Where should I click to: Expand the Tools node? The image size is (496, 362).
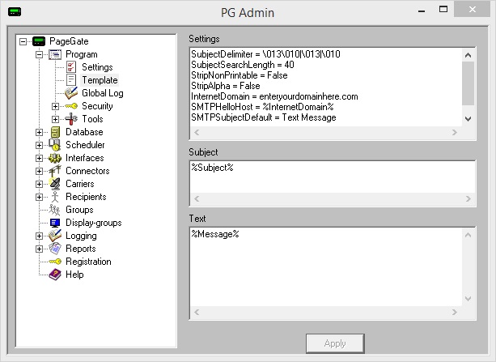[55, 119]
